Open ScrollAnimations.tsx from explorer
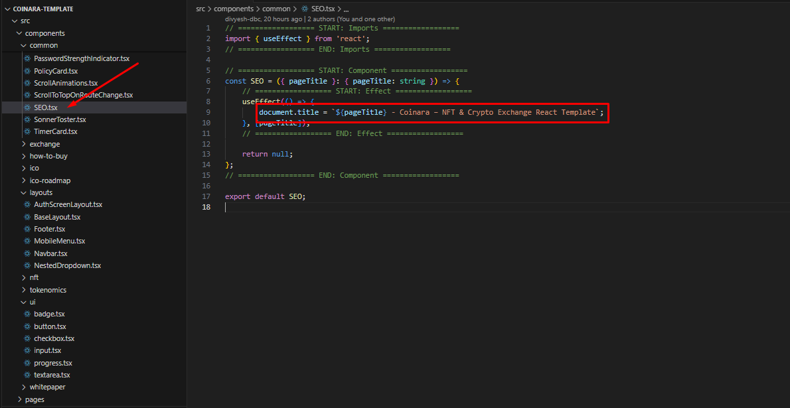Viewport: 790px width, 408px height. (x=66, y=83)
